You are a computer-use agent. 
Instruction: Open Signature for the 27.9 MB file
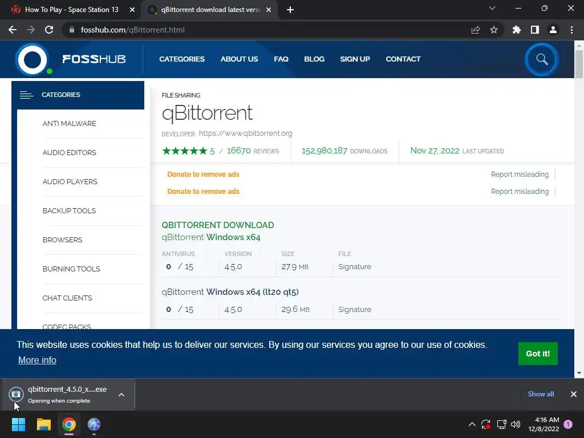[x=355, y=267]
